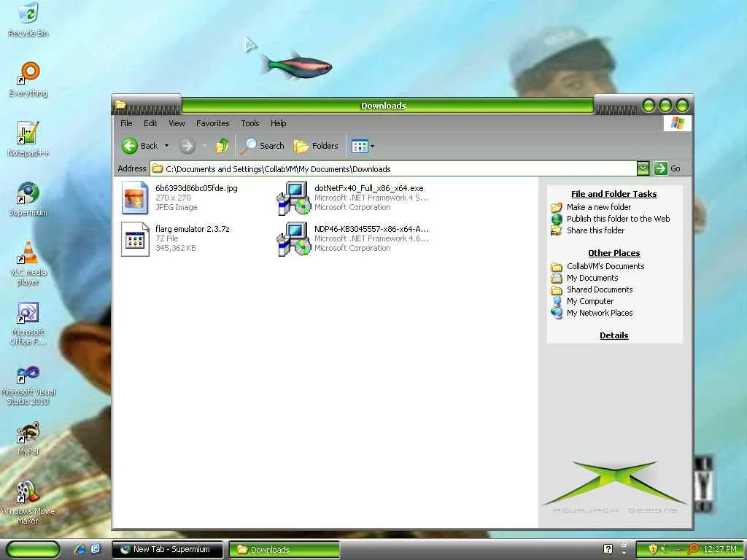747x560 pixels.
Task: Launch Internet Explorer from Quick Launch
Action: pyautogui.click(x=80, y=549)
